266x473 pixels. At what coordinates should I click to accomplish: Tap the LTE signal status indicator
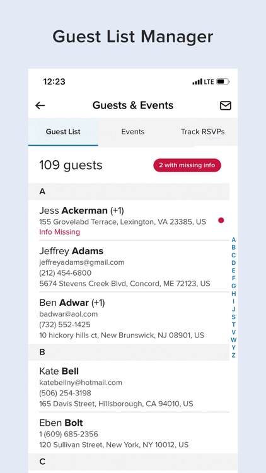[203, 82]
